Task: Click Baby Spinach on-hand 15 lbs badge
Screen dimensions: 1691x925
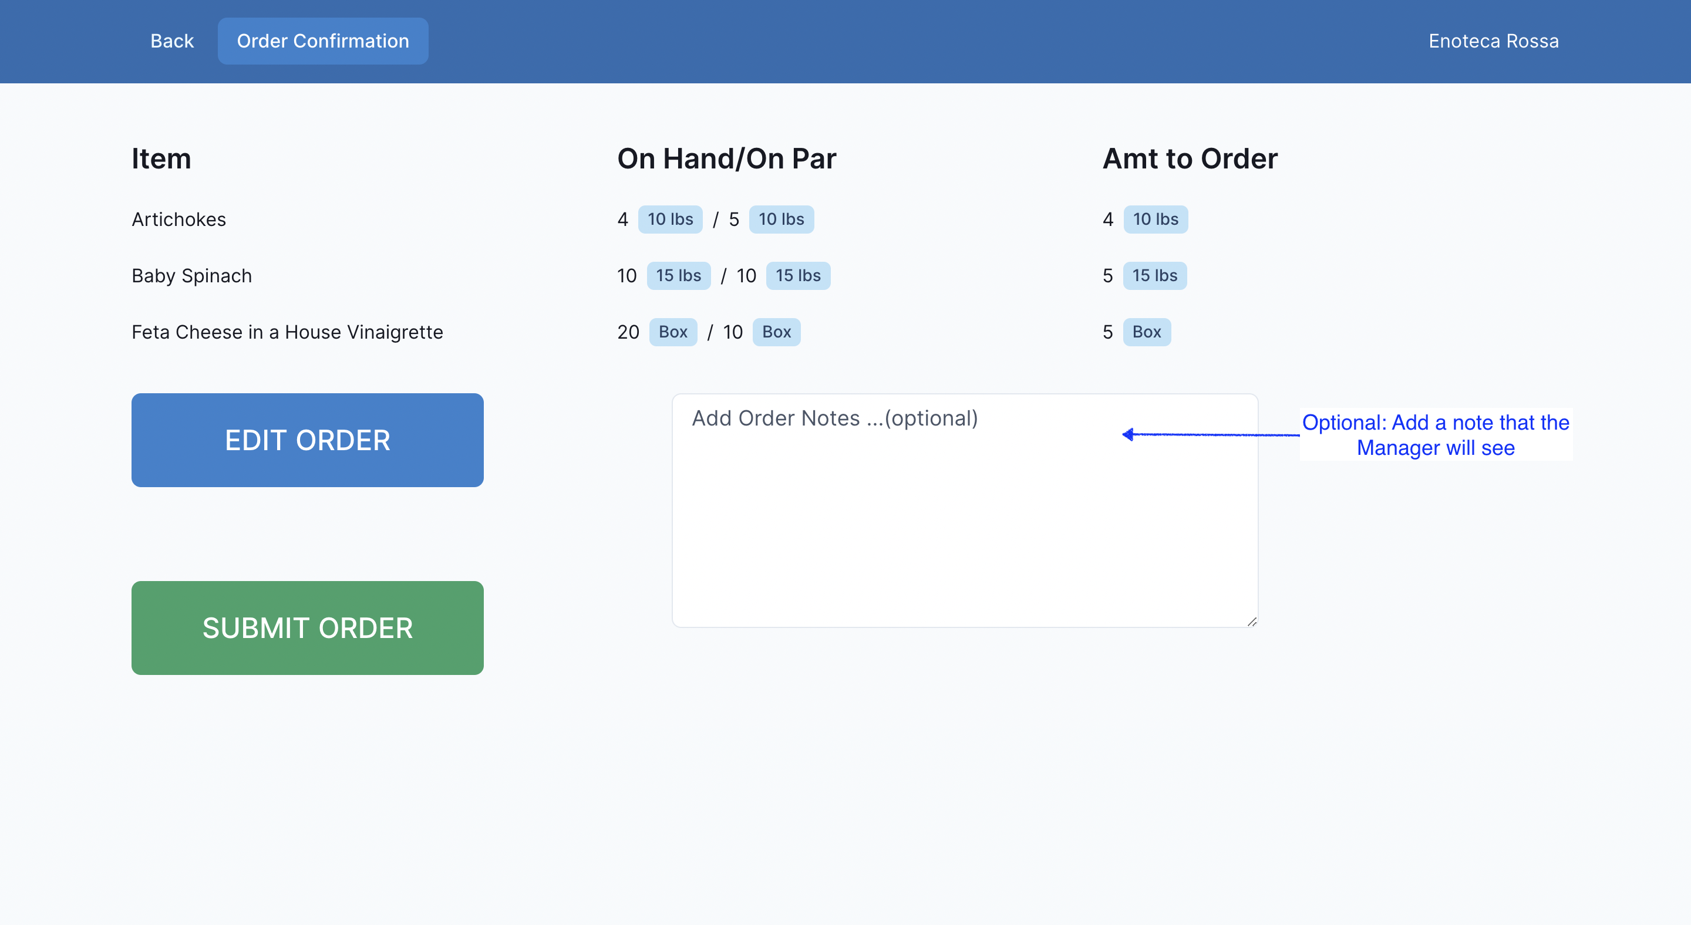Action: pyautogui.click(x=678, y=275)
